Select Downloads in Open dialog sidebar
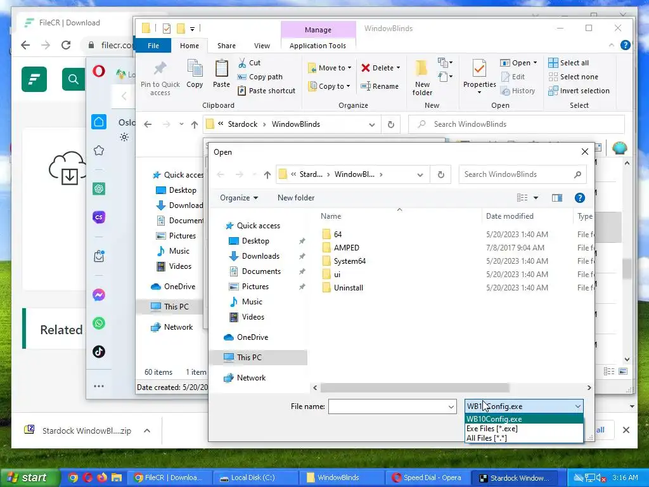This screenshot has height=487, width=649. coord(260,256)
